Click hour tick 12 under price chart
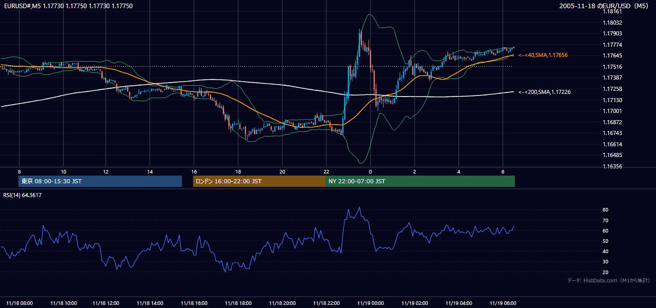The image size is (656, 308). tap(106, 171)
